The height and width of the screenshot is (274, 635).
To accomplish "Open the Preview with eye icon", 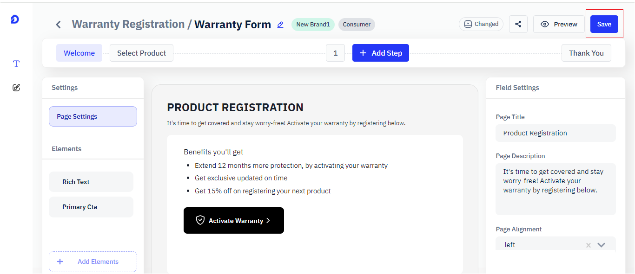I will (x=559, y=24).
